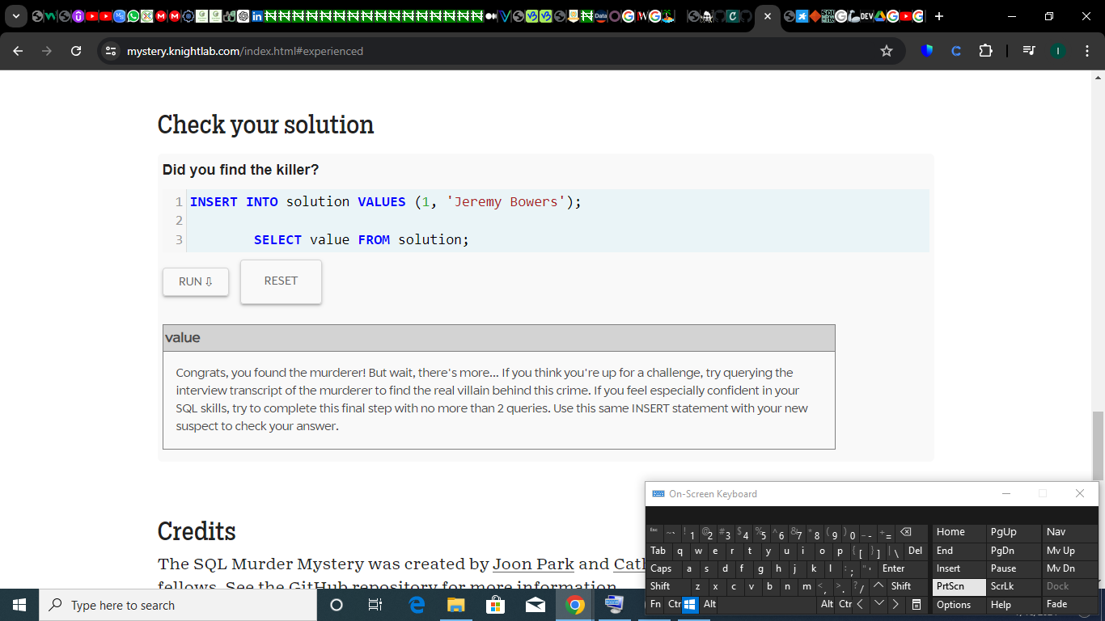This screenshot has width=1105, height=621.
Task: Open Microsoft Store from the taskbar
Action: click(x=495, y=605)
